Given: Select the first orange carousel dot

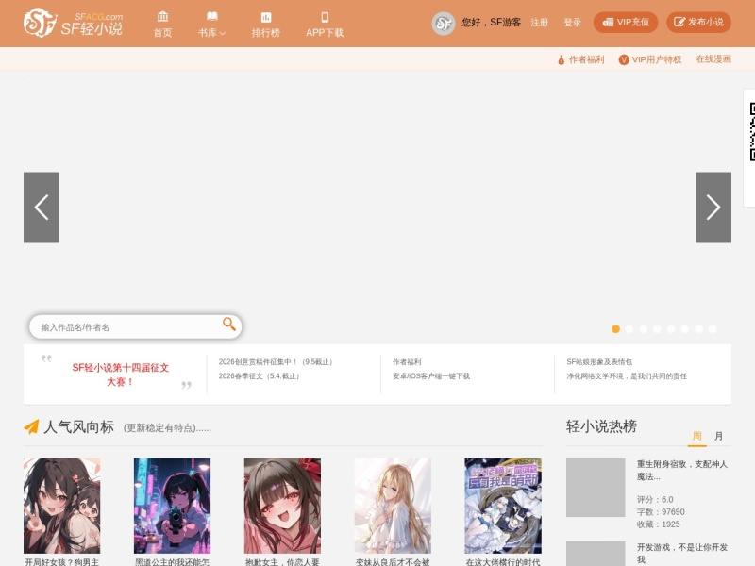Looking at the screenshot, I should point(615,328).
